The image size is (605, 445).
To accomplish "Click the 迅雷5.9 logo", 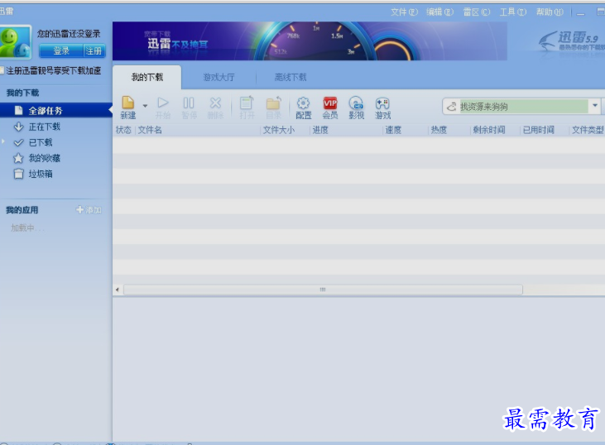I will coord(572,41).
